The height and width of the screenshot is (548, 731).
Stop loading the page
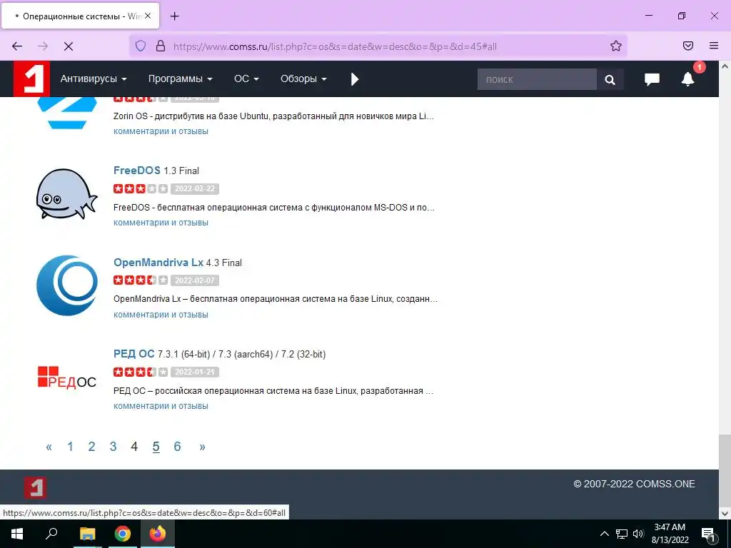click(x=68, y=46)
